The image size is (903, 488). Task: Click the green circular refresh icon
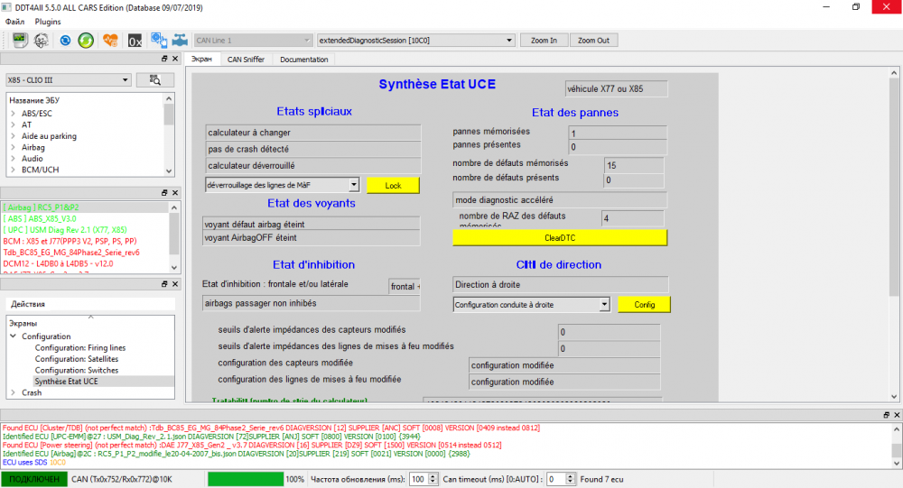tap(86, 41)
